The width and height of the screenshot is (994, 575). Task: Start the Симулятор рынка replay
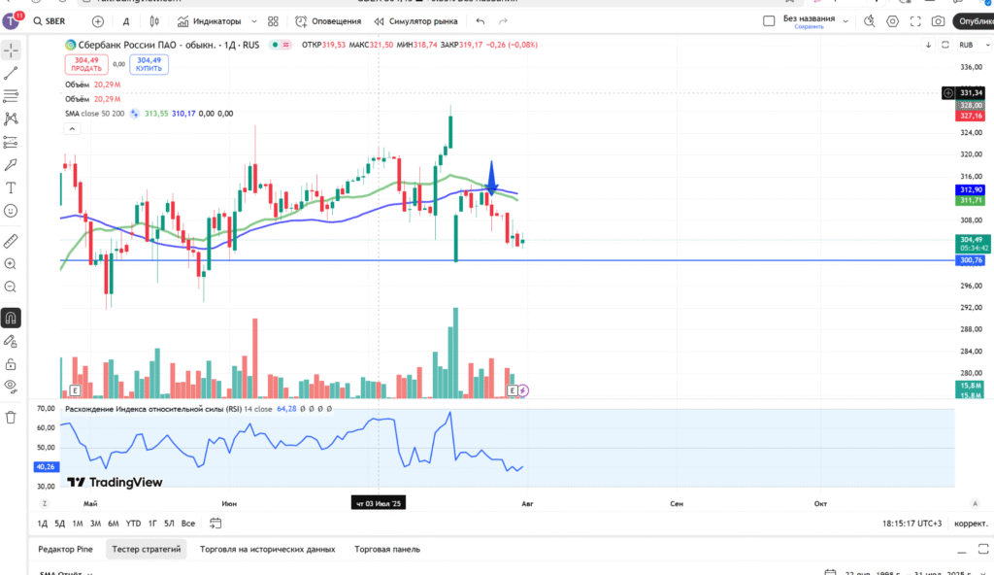[x=415, y=21]
